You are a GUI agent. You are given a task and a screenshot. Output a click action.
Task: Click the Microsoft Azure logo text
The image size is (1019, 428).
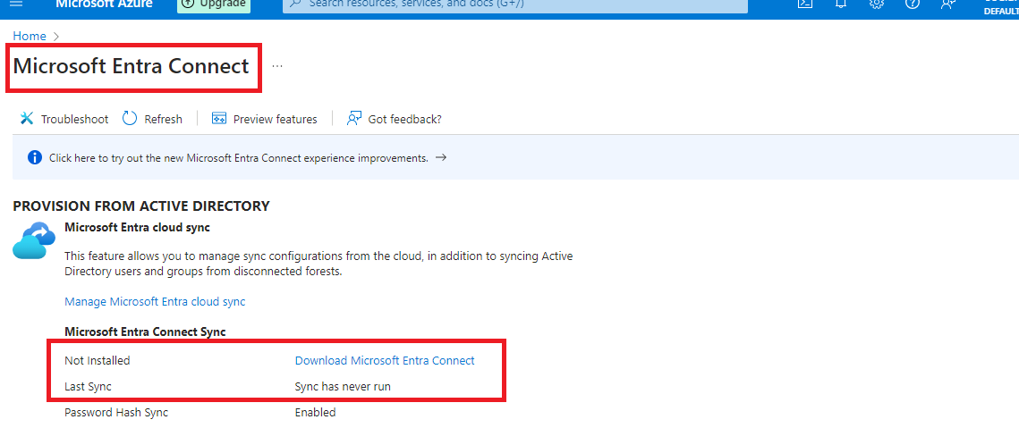point(104,4)
